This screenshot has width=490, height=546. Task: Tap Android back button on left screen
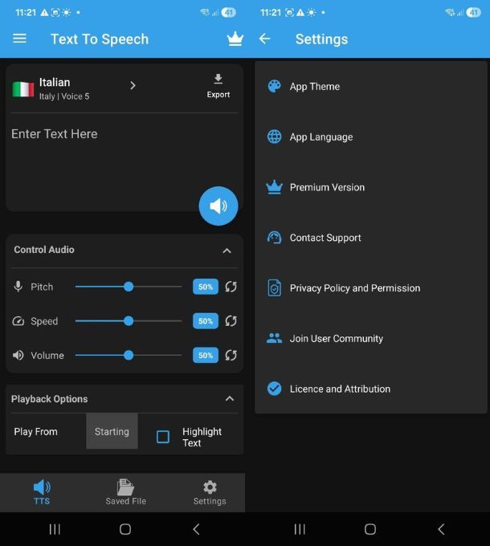tap(196, 529)
